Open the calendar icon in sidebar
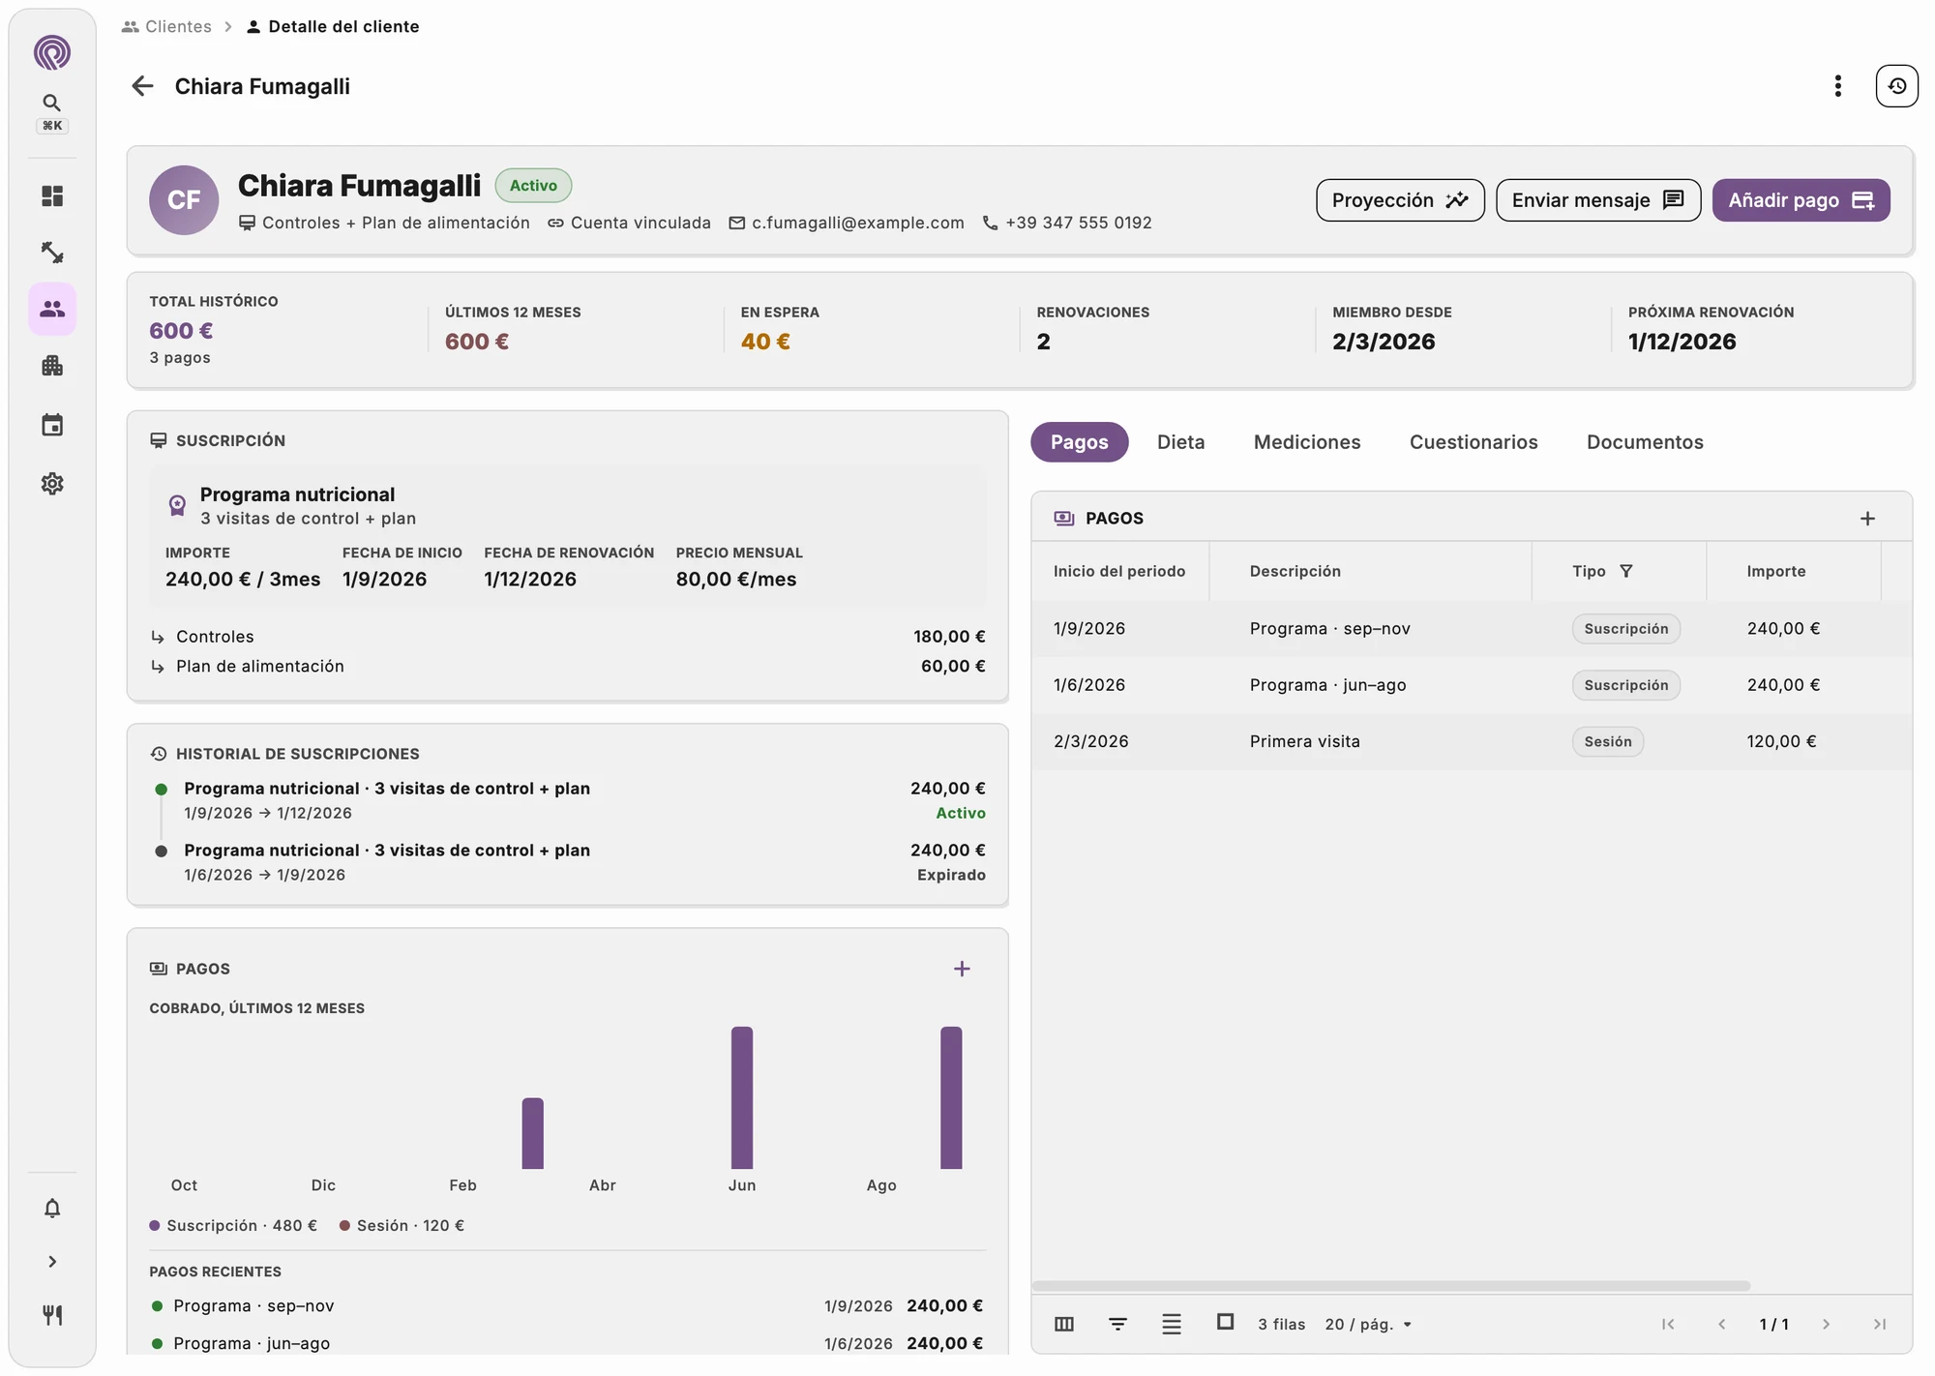 click(52, 425)
